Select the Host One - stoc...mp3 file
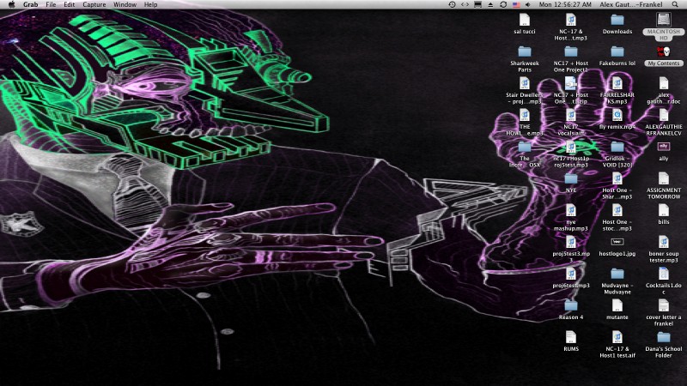This screenshot has width=687, height=386. click(617, 210)
